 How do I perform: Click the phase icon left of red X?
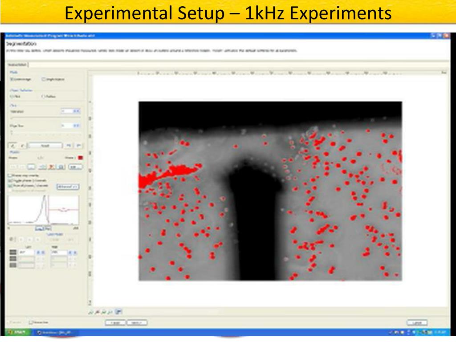[42, 167]
